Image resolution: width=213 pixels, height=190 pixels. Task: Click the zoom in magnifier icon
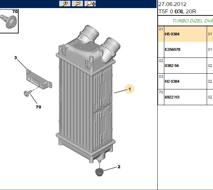coord(65,4)
